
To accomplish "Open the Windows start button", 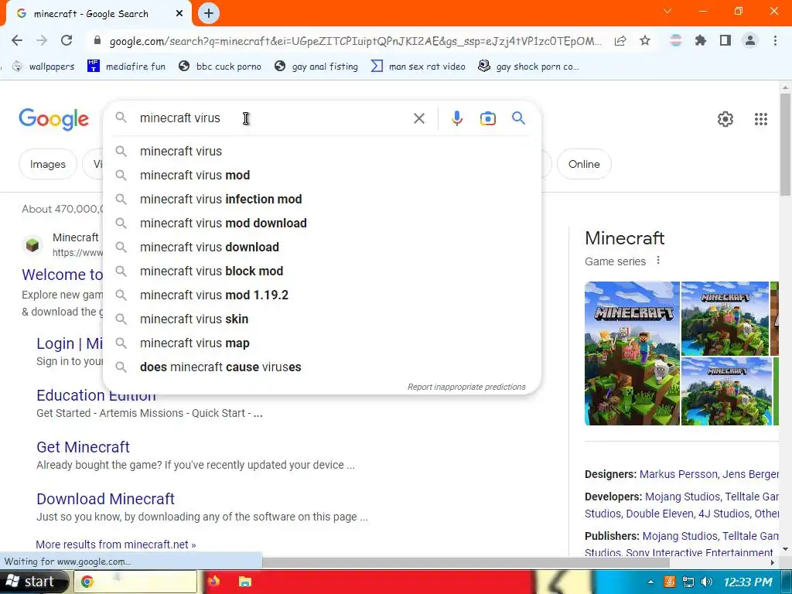I will 33,582.
